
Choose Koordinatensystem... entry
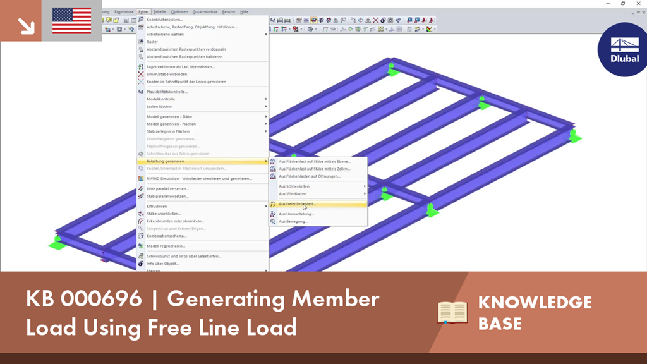202,20
